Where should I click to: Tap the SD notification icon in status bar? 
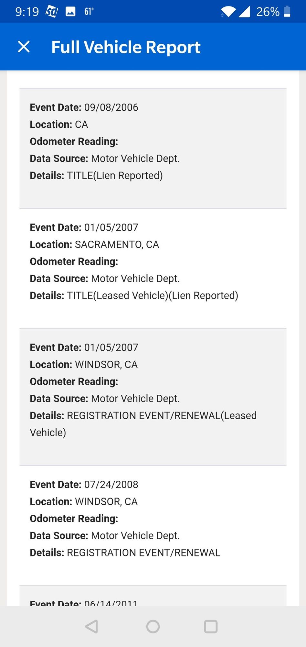[x=51, y=12]
